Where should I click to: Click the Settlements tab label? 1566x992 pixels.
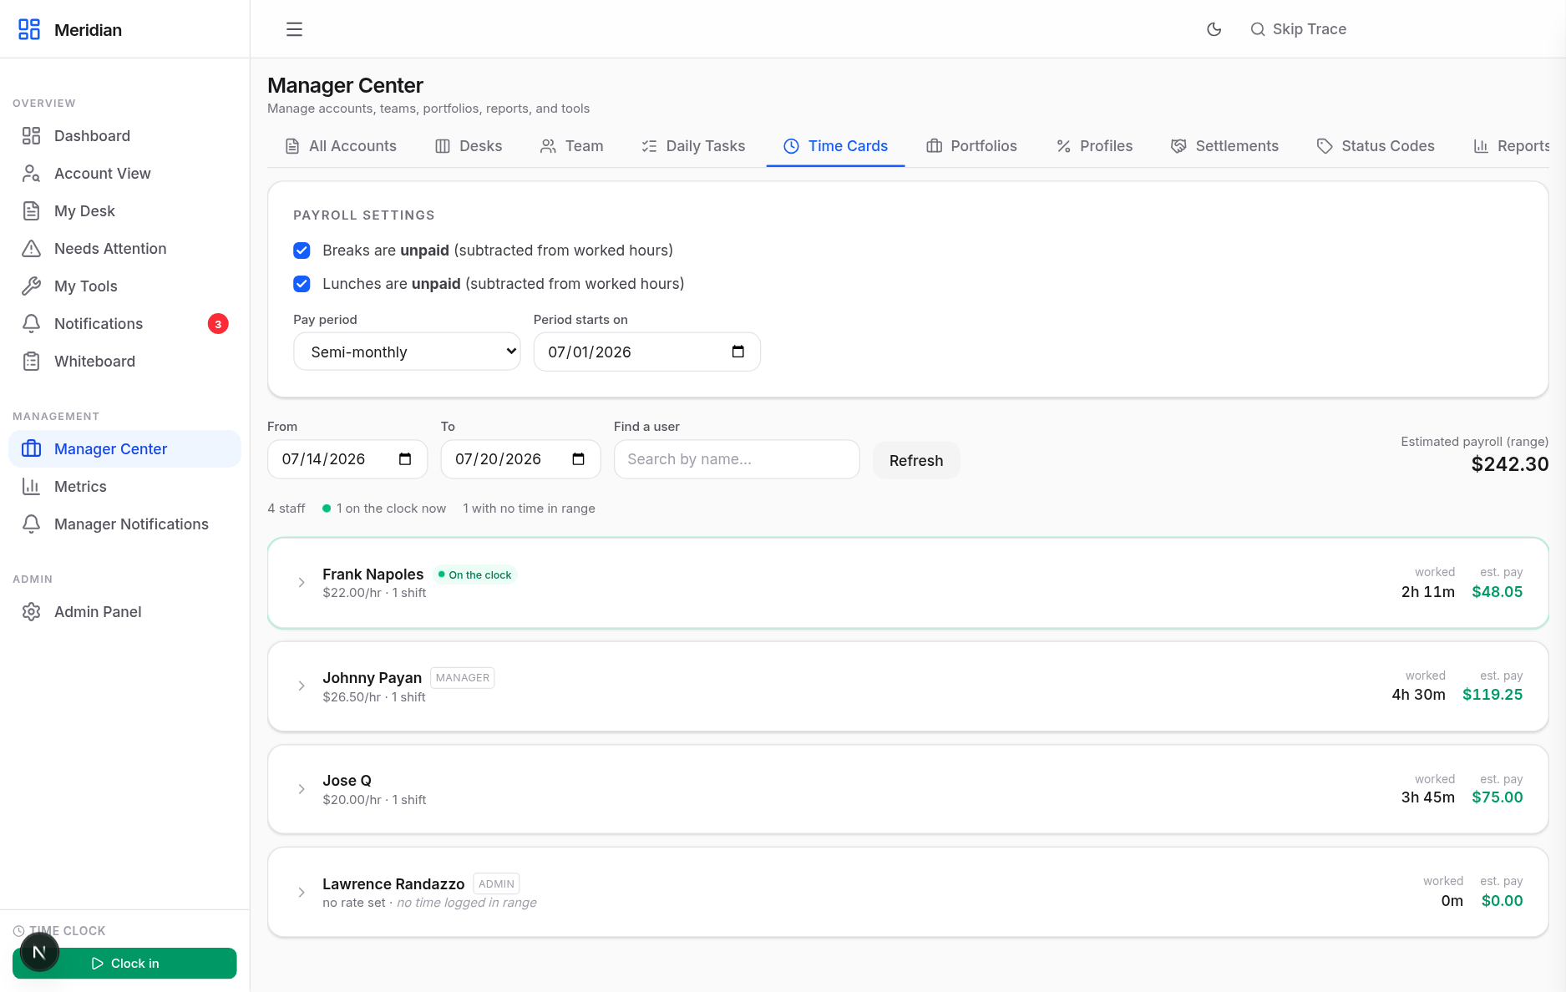tap(1237, 146)
